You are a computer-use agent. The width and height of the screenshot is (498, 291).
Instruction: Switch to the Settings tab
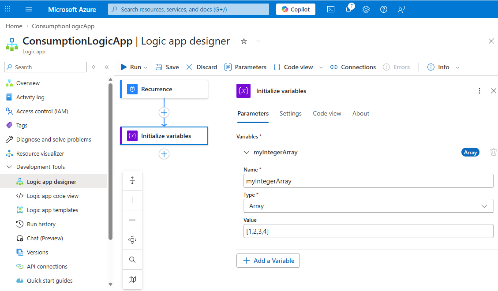coord(291,114)
